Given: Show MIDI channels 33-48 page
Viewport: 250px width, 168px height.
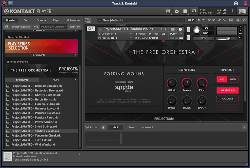Looking at the screenshot, I should (212, 20).
